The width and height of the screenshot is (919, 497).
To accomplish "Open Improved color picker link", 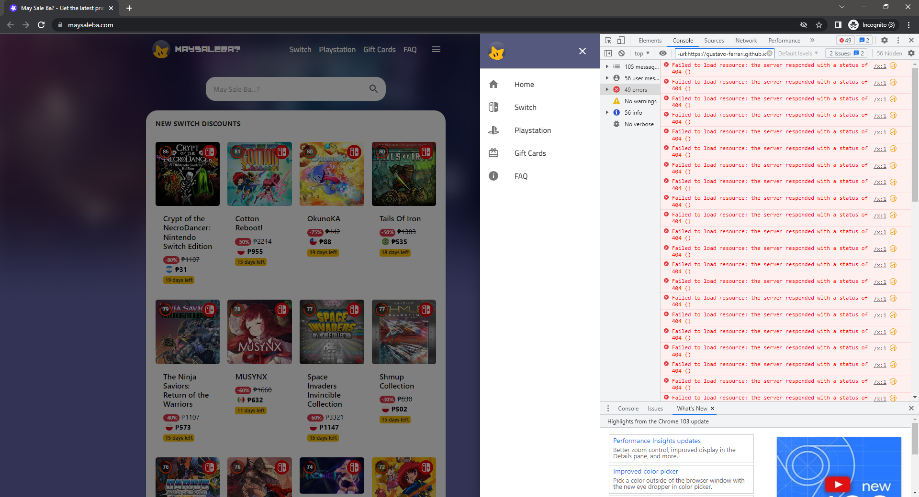I will click(645, 471).
